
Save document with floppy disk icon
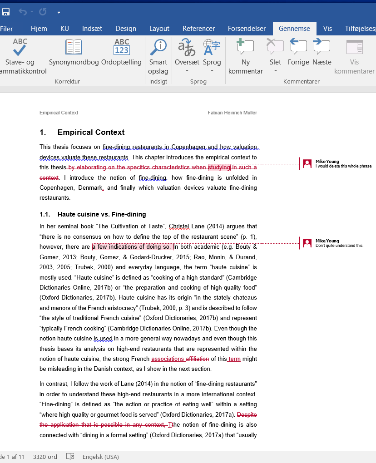5,12
